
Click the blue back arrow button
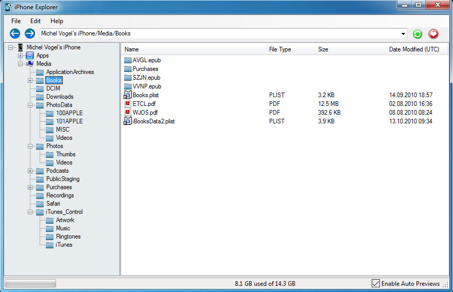click(15, 33)
